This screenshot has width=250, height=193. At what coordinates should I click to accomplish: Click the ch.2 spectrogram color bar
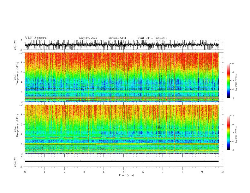pos(228,133)
